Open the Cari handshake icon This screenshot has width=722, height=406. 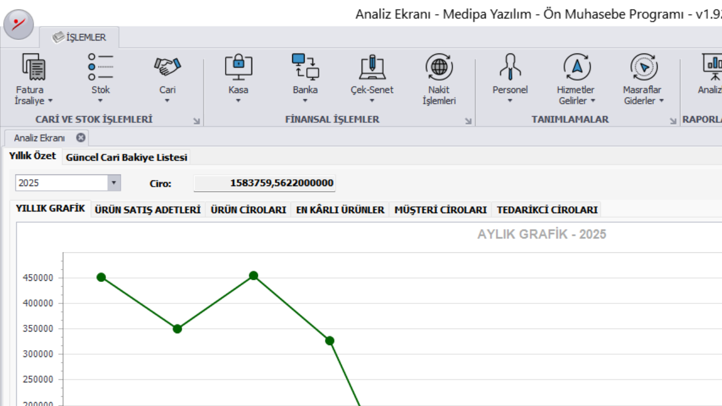[167, 68]
